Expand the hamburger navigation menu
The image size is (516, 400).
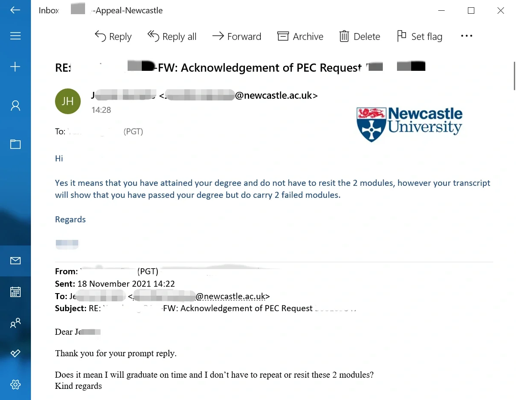point(15,36)
